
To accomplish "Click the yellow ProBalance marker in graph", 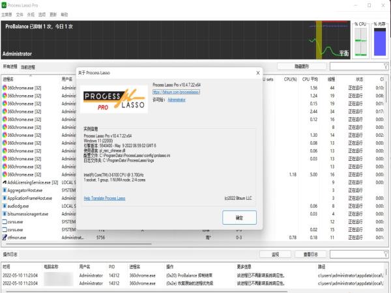I will point(319,40).
